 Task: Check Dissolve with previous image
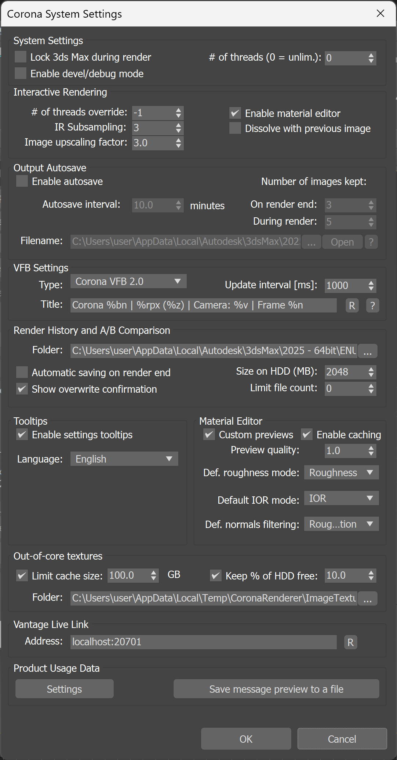235,128
